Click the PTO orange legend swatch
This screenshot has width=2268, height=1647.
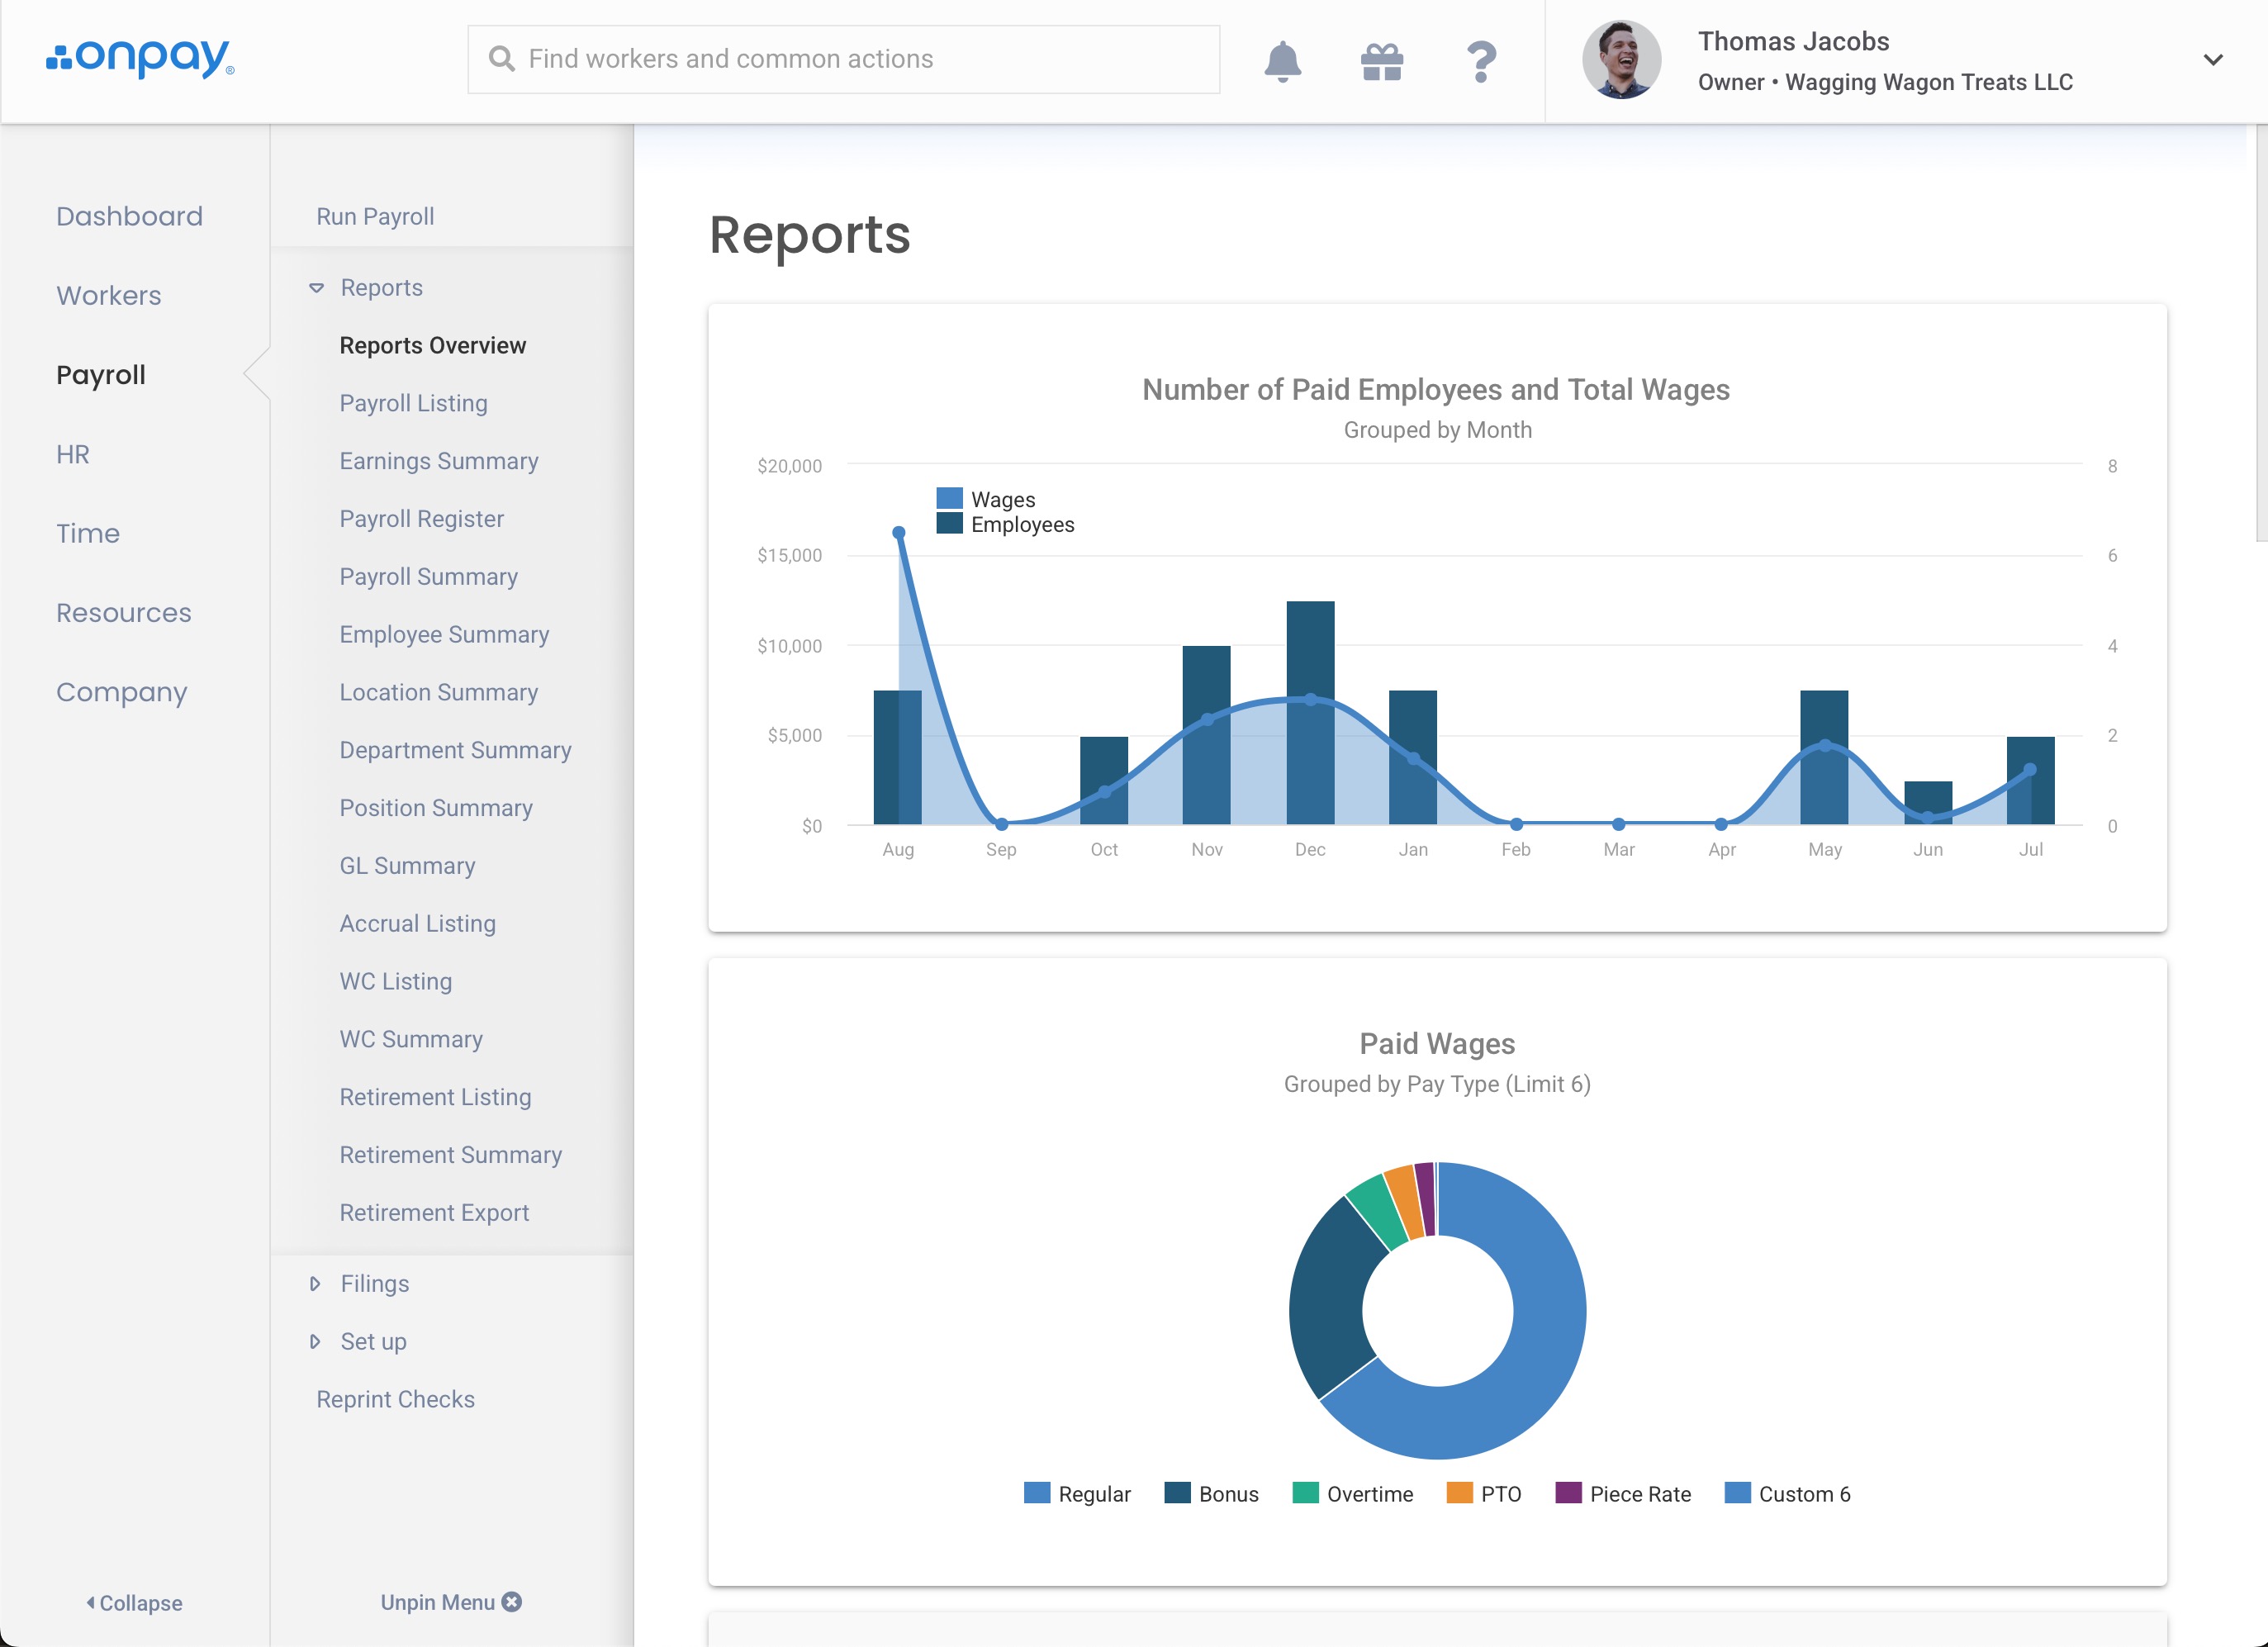click(x=1459, y=1493)
